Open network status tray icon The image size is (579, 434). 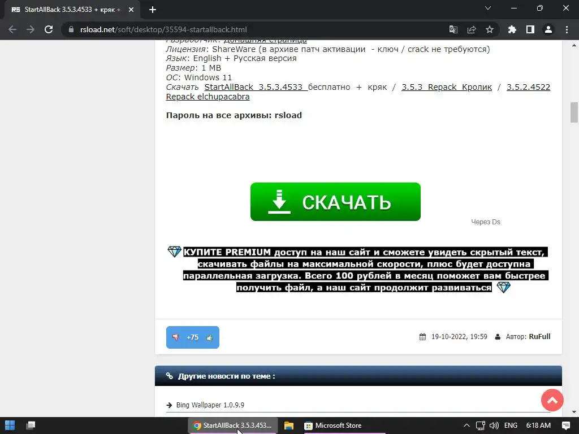coord(480,426)
